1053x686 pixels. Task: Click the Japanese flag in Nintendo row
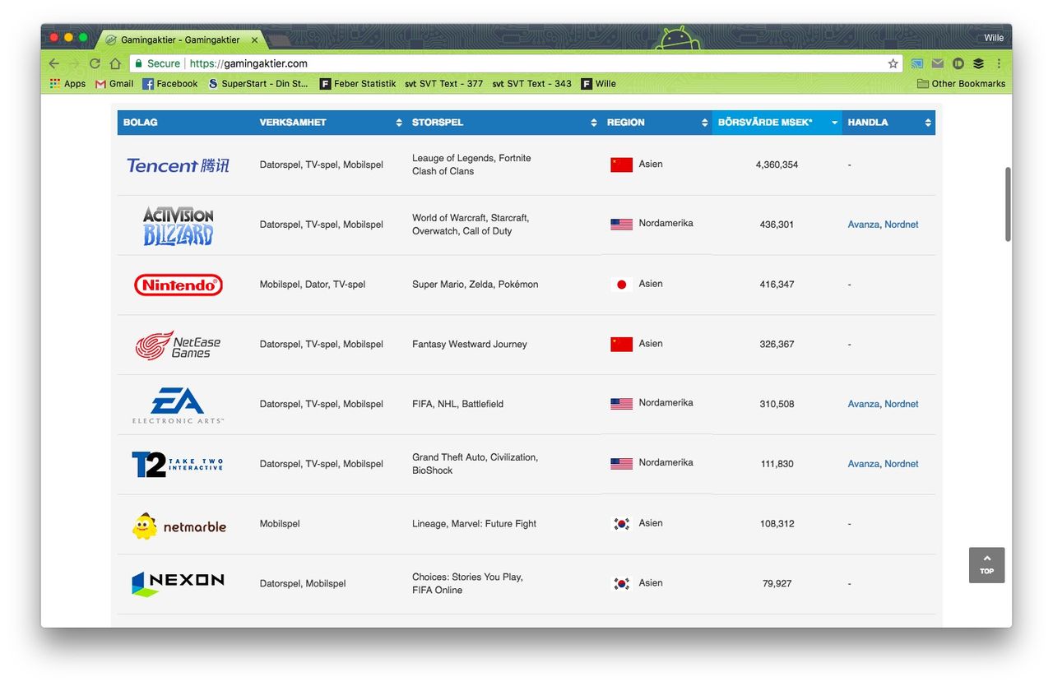[621, 285]
